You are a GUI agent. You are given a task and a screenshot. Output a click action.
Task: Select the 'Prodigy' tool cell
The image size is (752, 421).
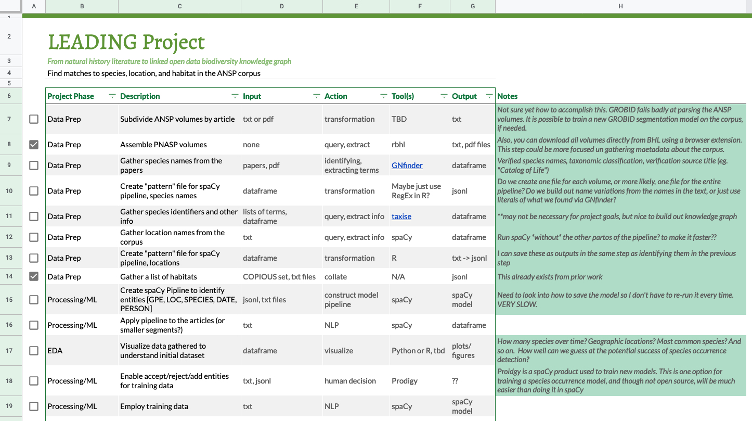(420, 381)
